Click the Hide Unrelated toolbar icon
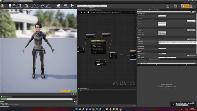 (x=48, y=6)
